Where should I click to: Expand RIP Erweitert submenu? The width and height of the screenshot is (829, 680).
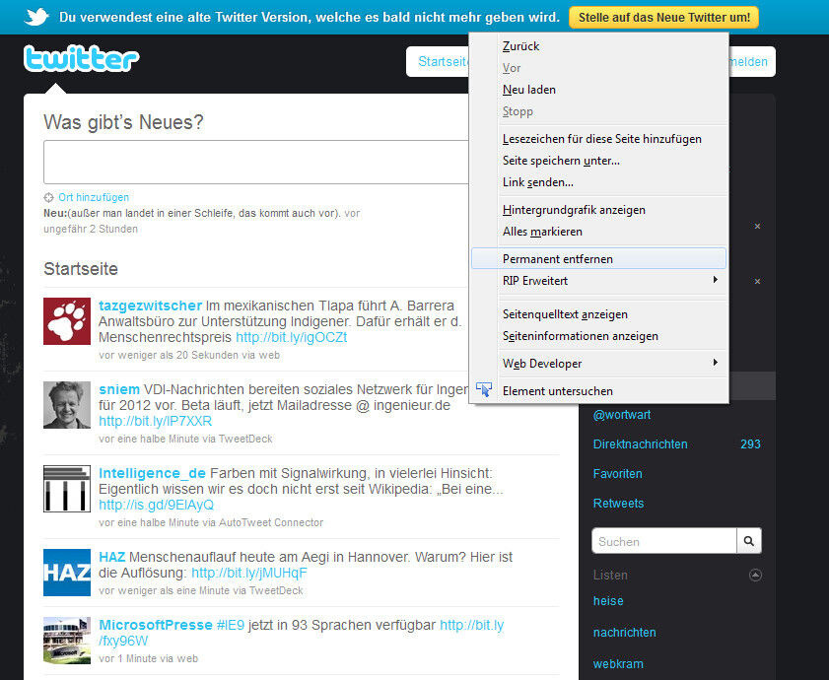[598, 280]
